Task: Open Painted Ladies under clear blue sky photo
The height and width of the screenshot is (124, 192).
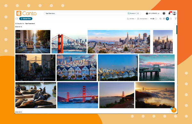Action: click(x=118, y=68)
